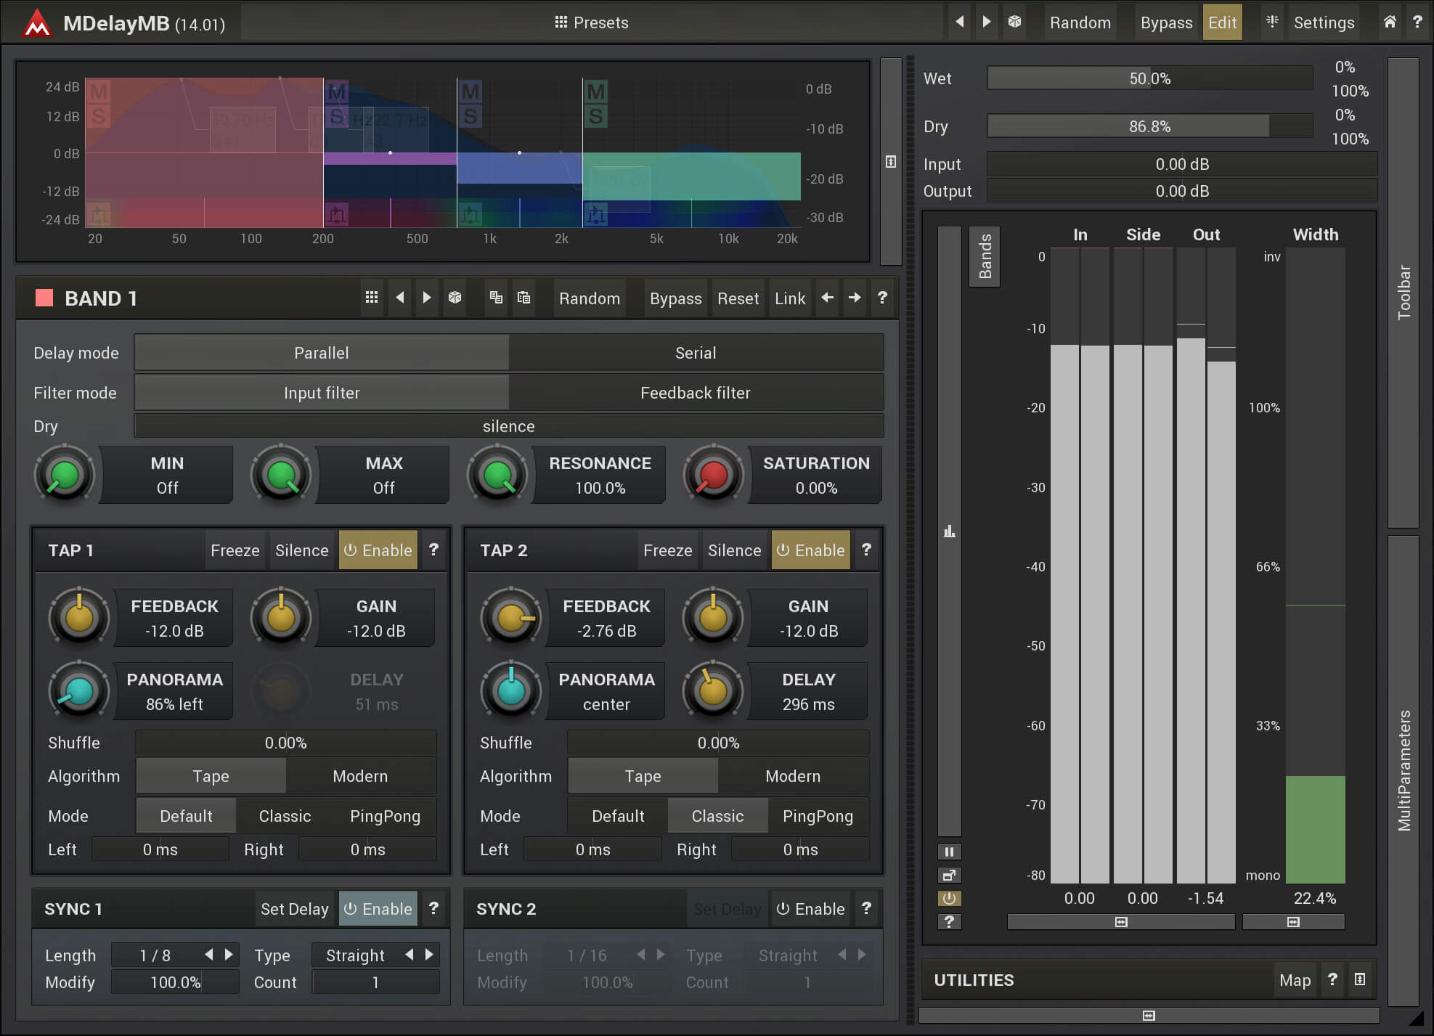This screenshot has width=1434, height=1036.
Task: Disable Sync 1 Enable button
Action: 378,909
